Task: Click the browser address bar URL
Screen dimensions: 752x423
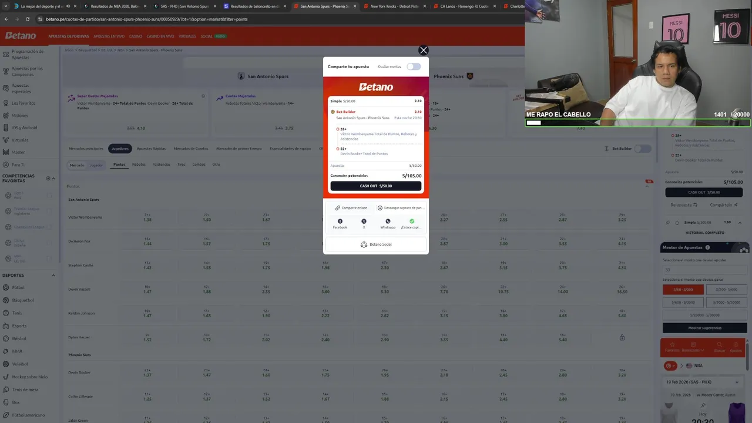Action: 146,19
